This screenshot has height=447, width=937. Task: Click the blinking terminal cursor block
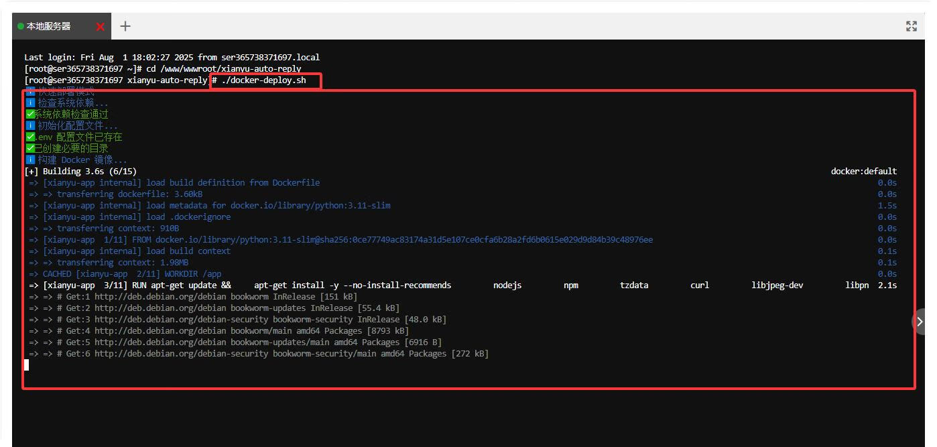tap(27, 365)
